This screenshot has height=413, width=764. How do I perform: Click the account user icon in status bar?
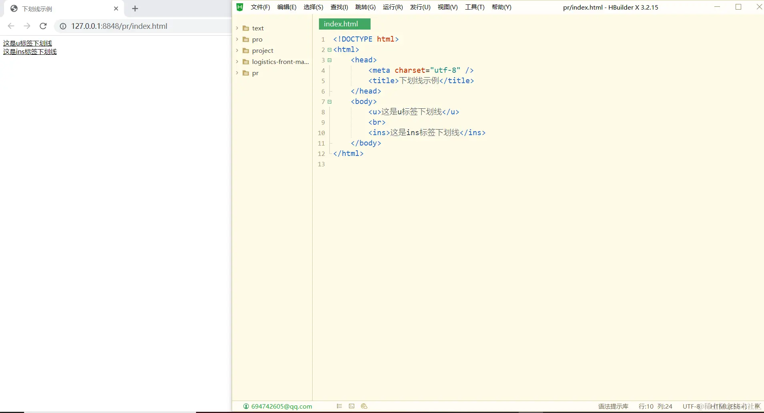pos(246,406)
